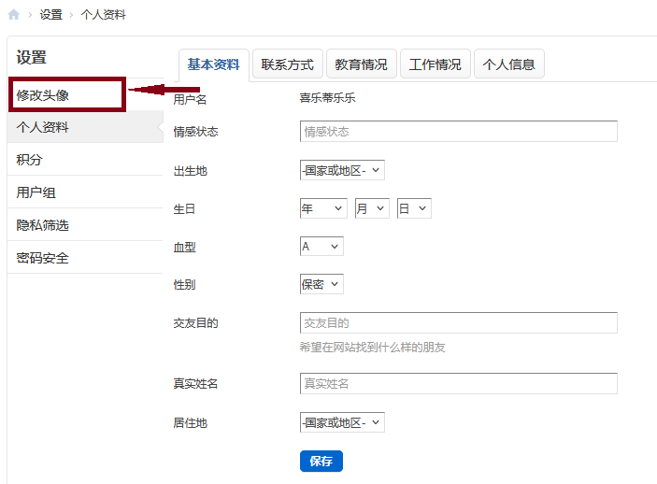Open the 个人信息 tab
This screenshot has height=484, width=657.
pyautogui.click(x=508, y=64)
